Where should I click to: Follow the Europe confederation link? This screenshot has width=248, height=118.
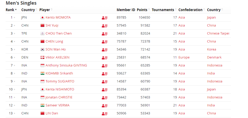(184, 57)
